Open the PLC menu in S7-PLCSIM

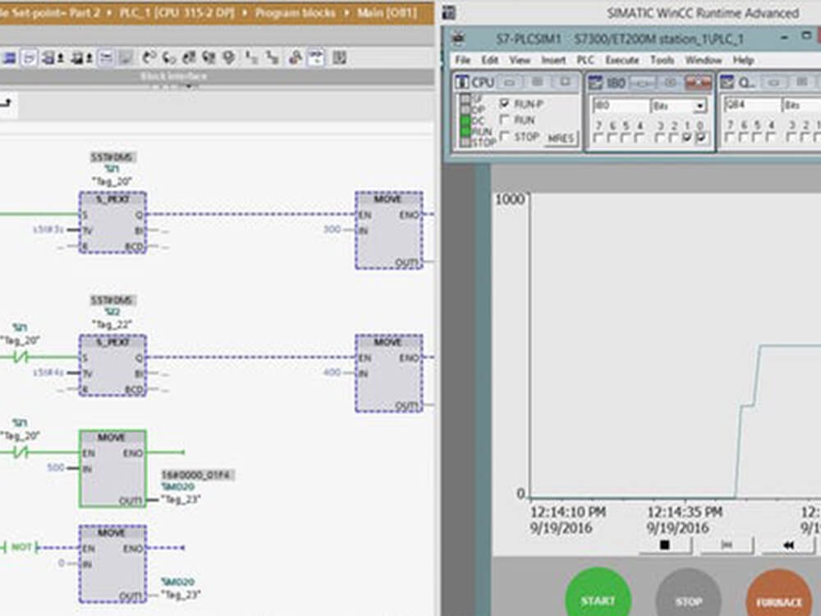(x=585, y=60)
